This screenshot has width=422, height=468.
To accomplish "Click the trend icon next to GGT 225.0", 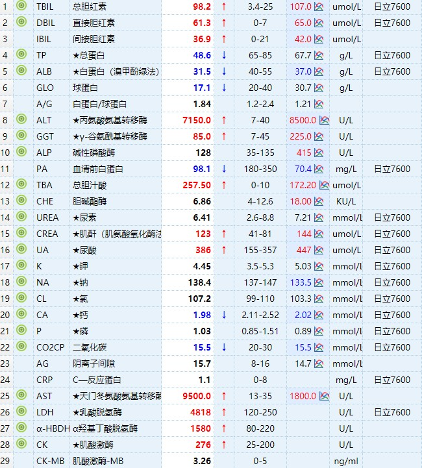I will (319, 136).
